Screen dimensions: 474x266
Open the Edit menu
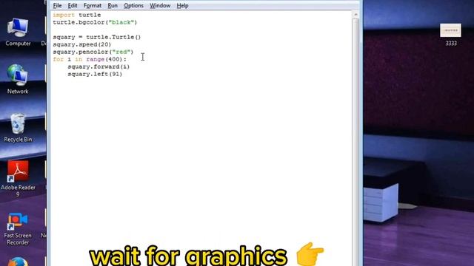(73, 5)
